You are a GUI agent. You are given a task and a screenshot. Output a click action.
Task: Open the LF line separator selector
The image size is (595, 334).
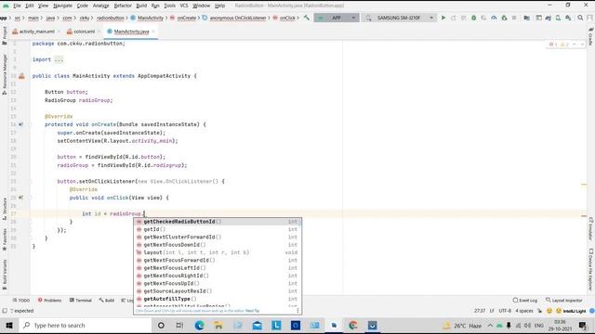coord(492,311)
